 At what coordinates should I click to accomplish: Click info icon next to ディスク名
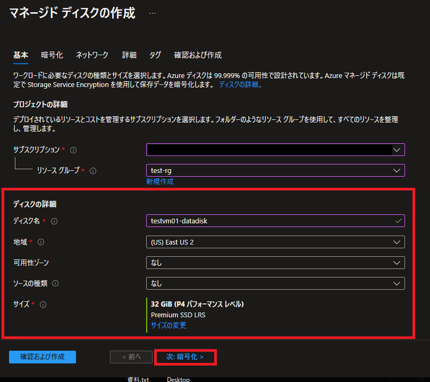pyautogui.click(x=54, y=221)
